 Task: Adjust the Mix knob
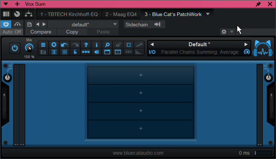(x=29, y=48)
